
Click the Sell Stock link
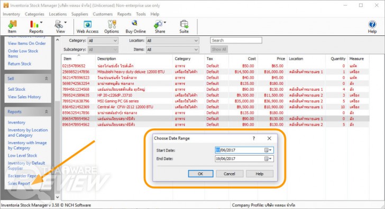tap(16, 89)
